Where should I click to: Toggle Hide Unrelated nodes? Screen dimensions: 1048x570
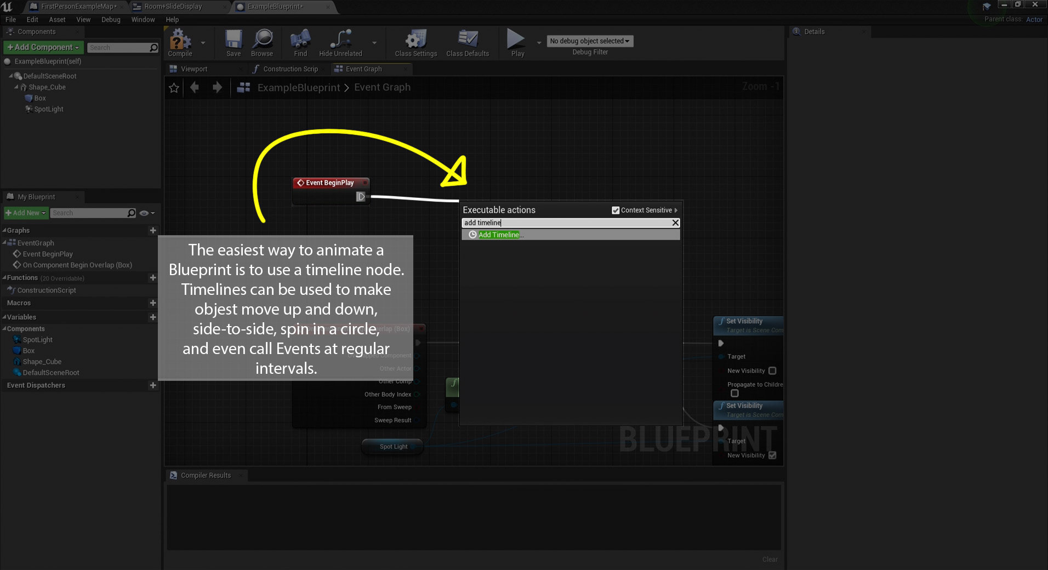pos(340,43)
